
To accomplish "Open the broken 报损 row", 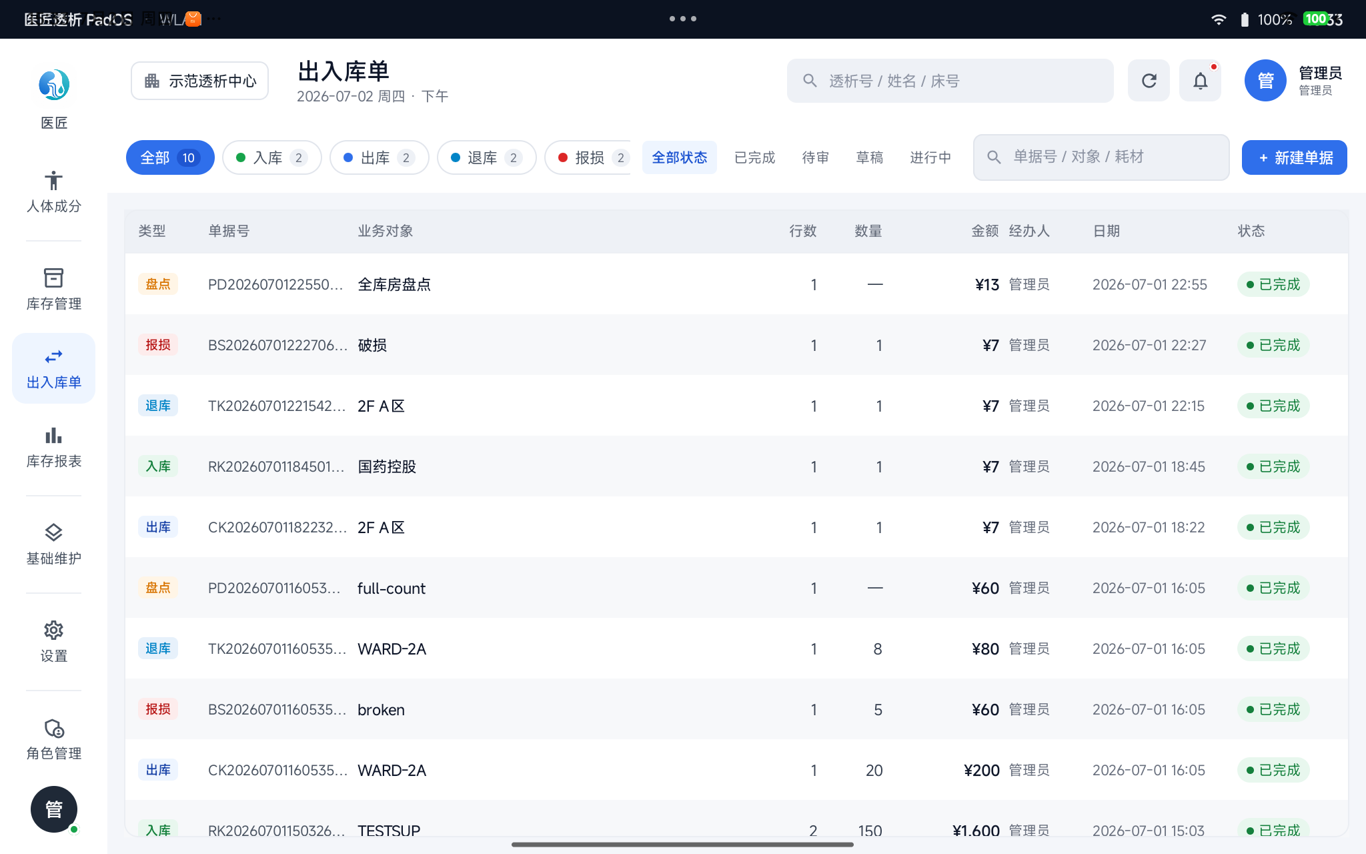I will 736,709.
